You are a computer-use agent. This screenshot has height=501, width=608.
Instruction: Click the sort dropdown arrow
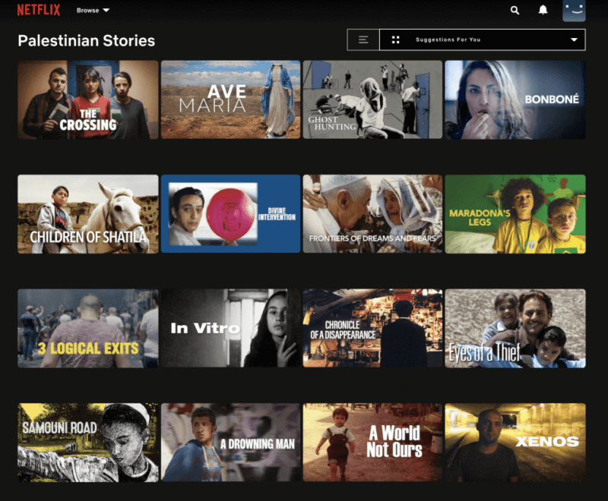click(x=574, y=39)
